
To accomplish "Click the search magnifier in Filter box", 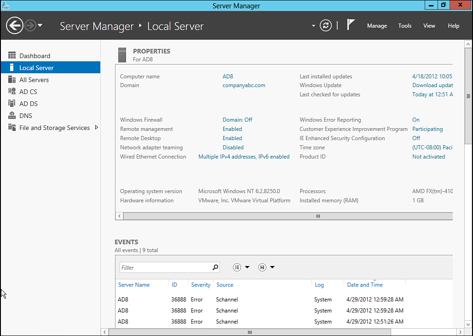I will [x=215, y=267].
